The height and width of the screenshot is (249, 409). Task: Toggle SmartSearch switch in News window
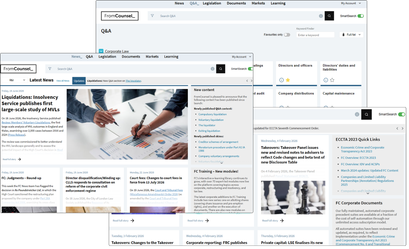pos(250,69)
